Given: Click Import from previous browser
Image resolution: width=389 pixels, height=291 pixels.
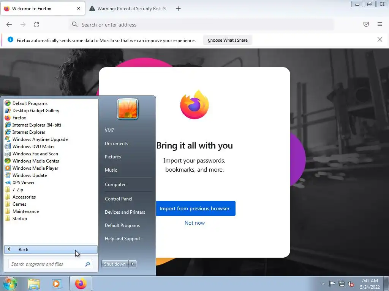Looking at the screenshot, I should [194, 208].
